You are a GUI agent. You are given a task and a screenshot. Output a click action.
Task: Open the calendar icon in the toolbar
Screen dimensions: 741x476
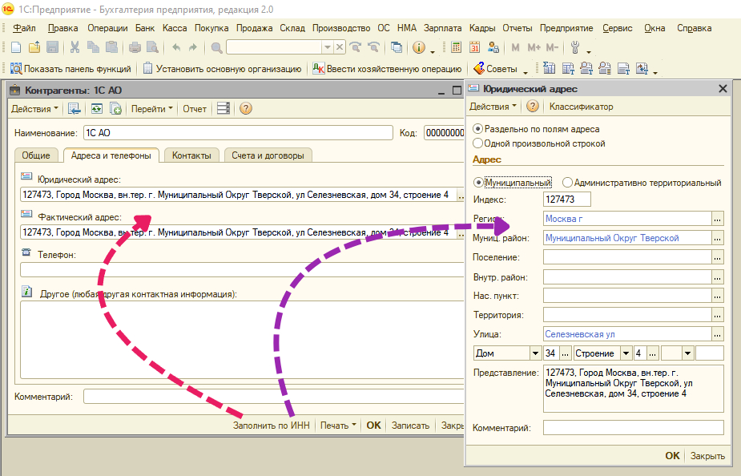click(x=475, y=47)
